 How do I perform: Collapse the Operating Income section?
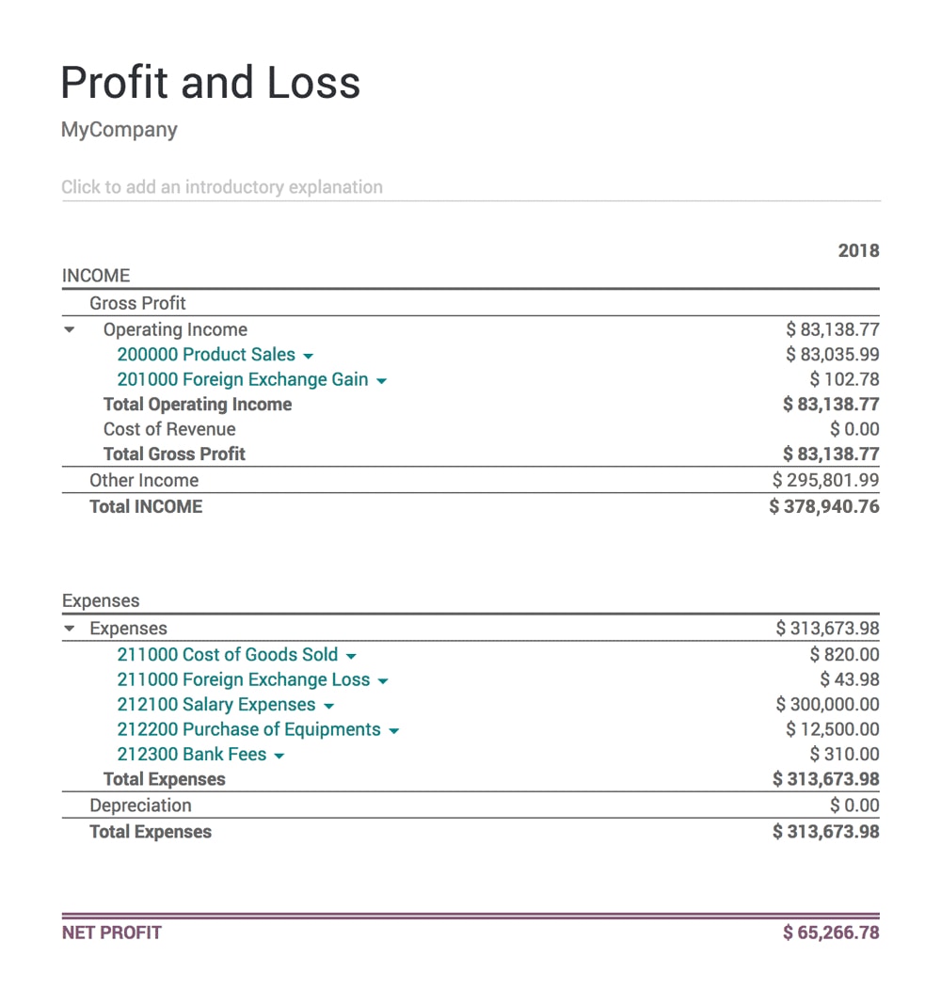click(x=68, y=329)
